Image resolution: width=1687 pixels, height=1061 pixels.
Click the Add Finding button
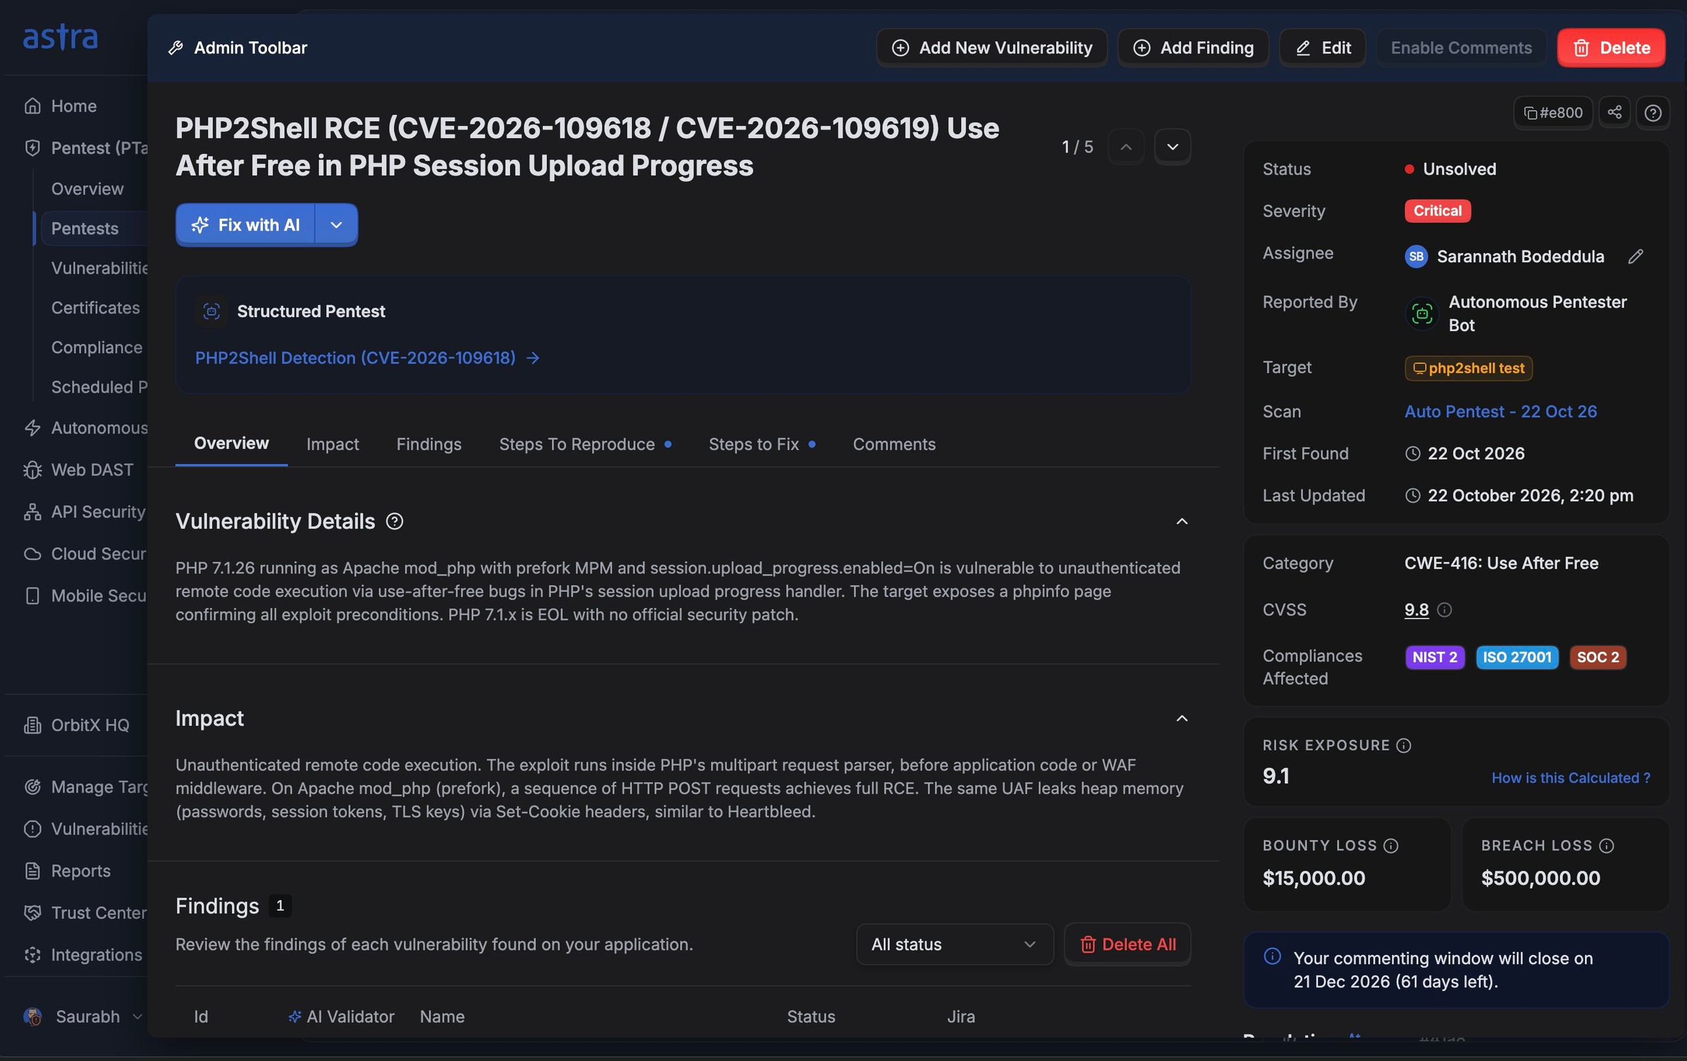tap(1193, 47)
